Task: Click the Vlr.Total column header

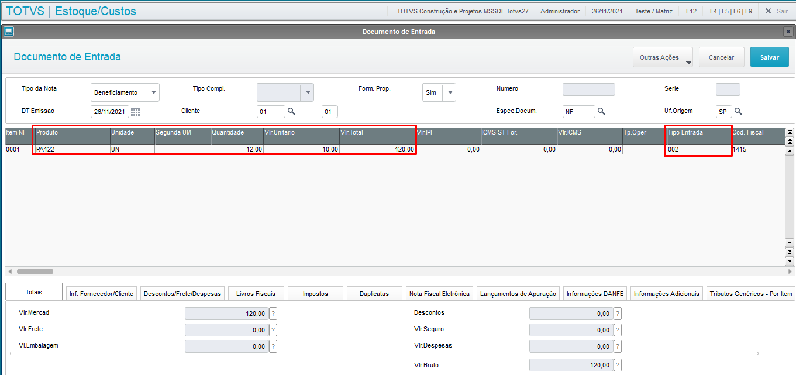Action: [x=377, y=136]
